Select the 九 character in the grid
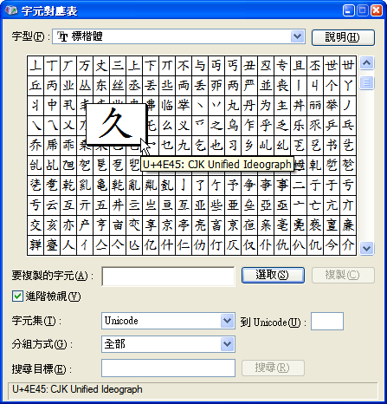Screen dimensions: 387x404 (184, 146)
